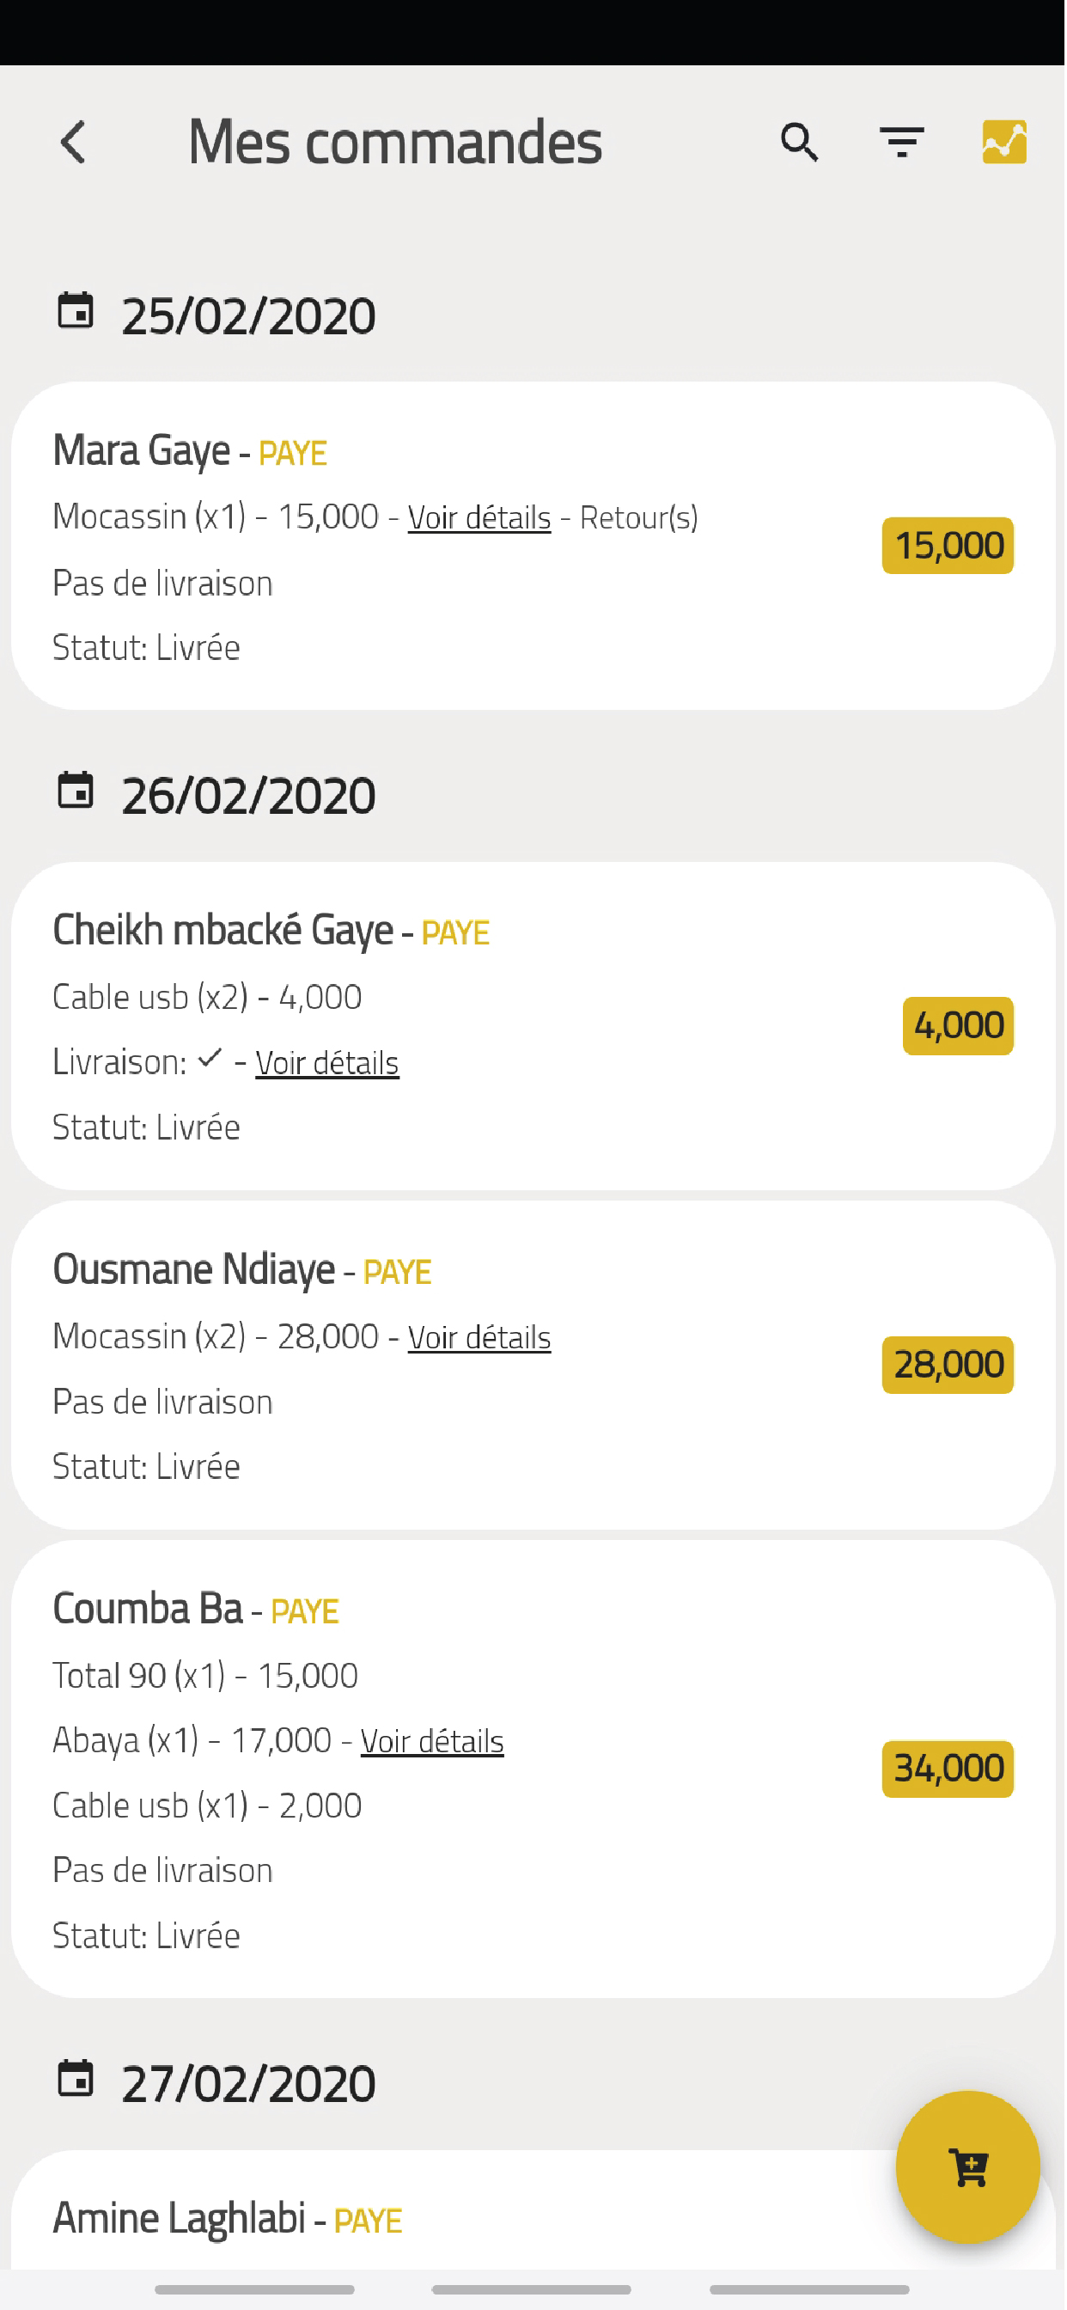Tap the 34,000 amount badge
Screen dimensions: 1067x2310
(949, 1770)
